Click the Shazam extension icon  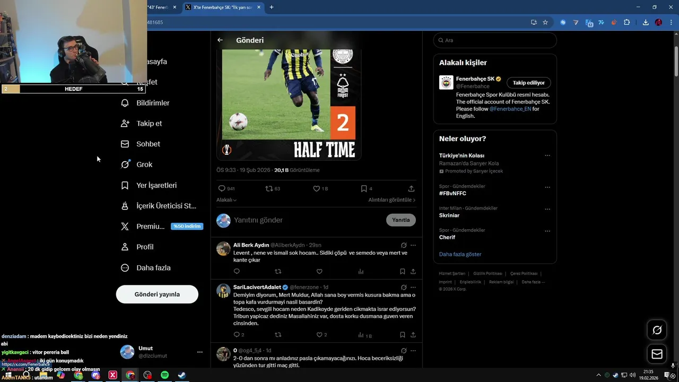pos(563,22)
